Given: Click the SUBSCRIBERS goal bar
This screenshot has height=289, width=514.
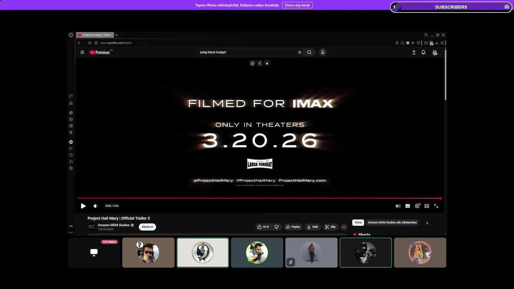Looking at the screenshot, I should click(451, 7).
